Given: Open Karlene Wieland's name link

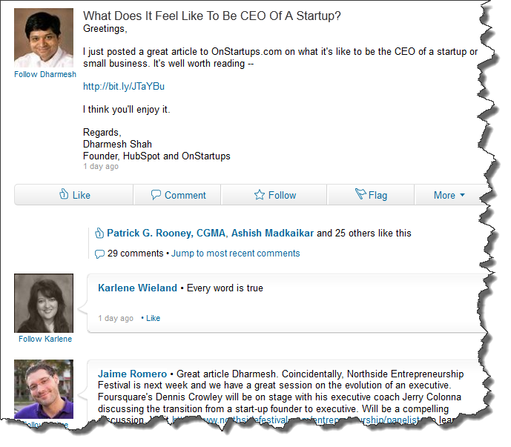Looking at the screenshot, I should pyautogui.click(x=137, y=288).
